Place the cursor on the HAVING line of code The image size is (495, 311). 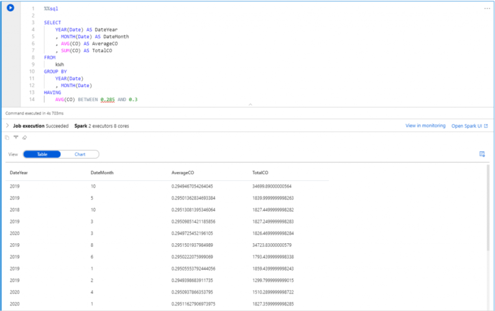(52, 93)
